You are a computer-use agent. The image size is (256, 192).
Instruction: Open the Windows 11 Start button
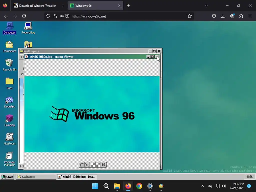click(95, 186)
